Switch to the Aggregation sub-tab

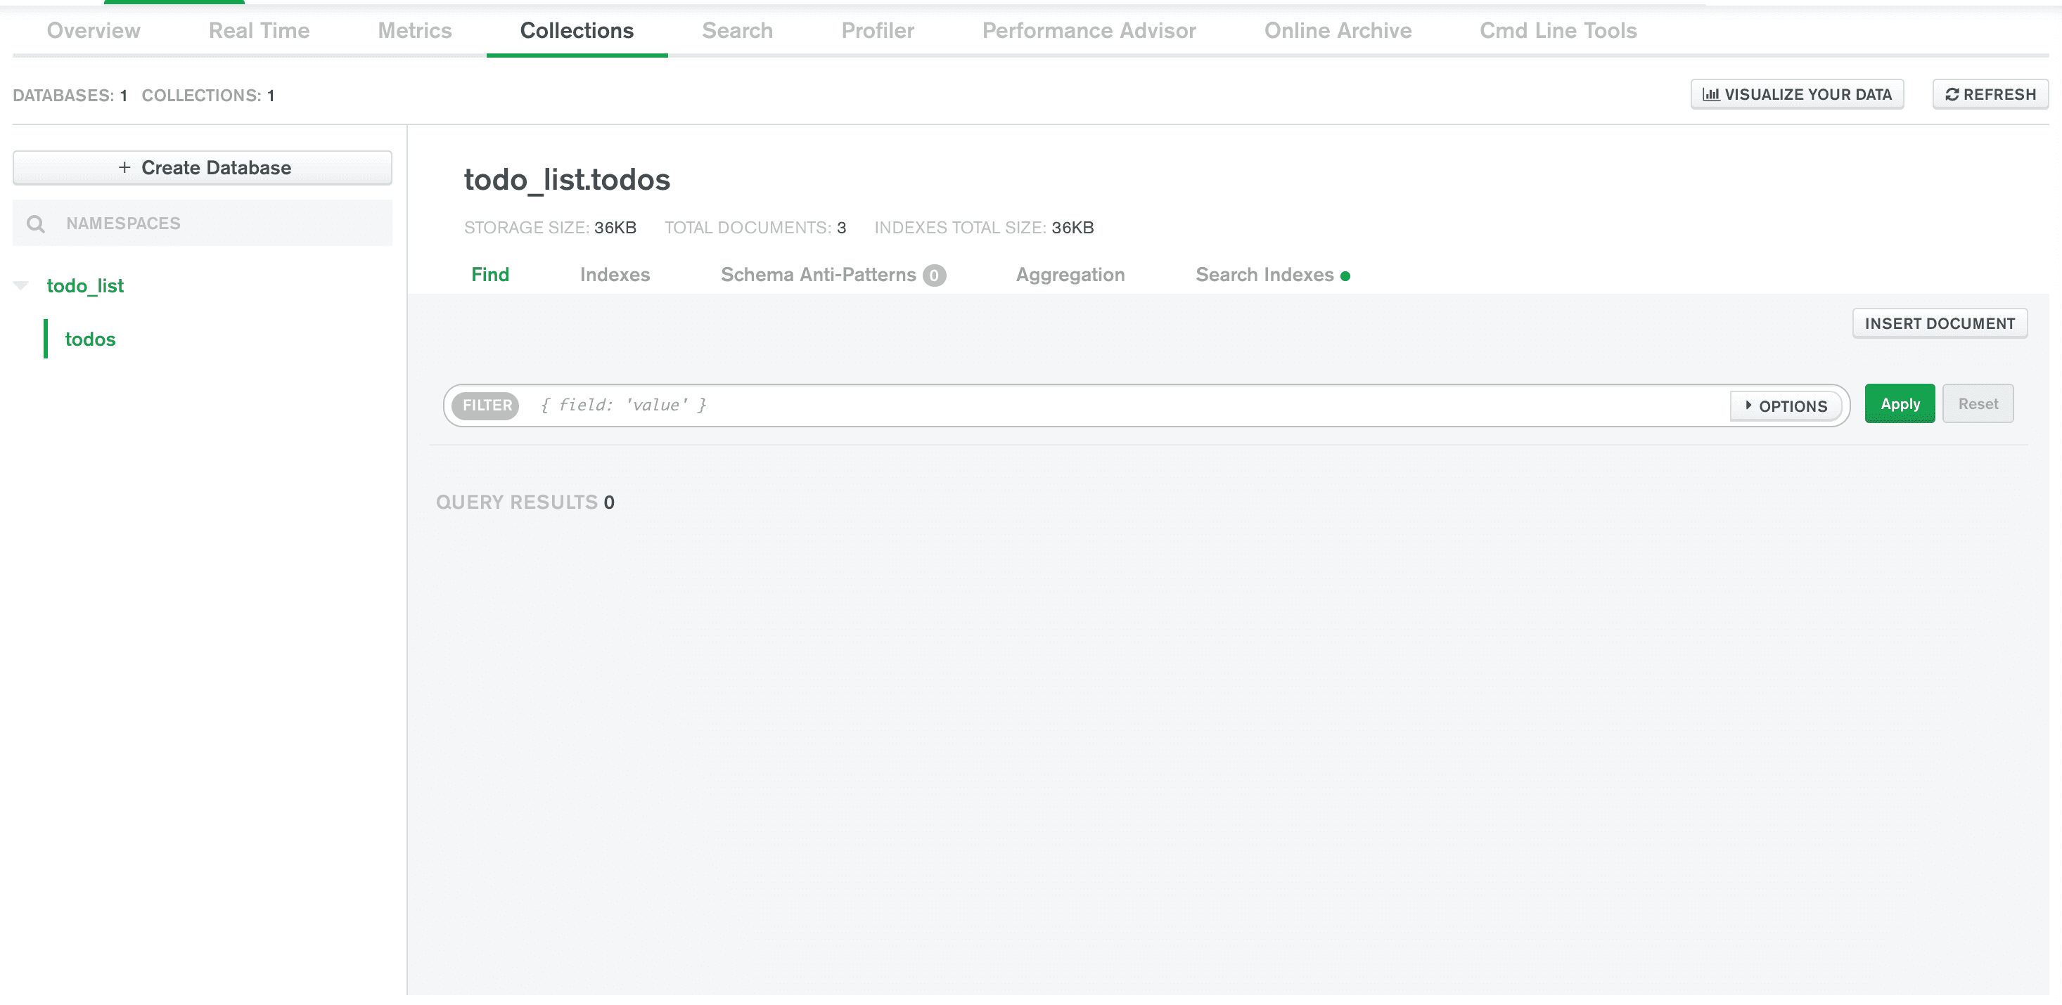tap(1070, 275)
